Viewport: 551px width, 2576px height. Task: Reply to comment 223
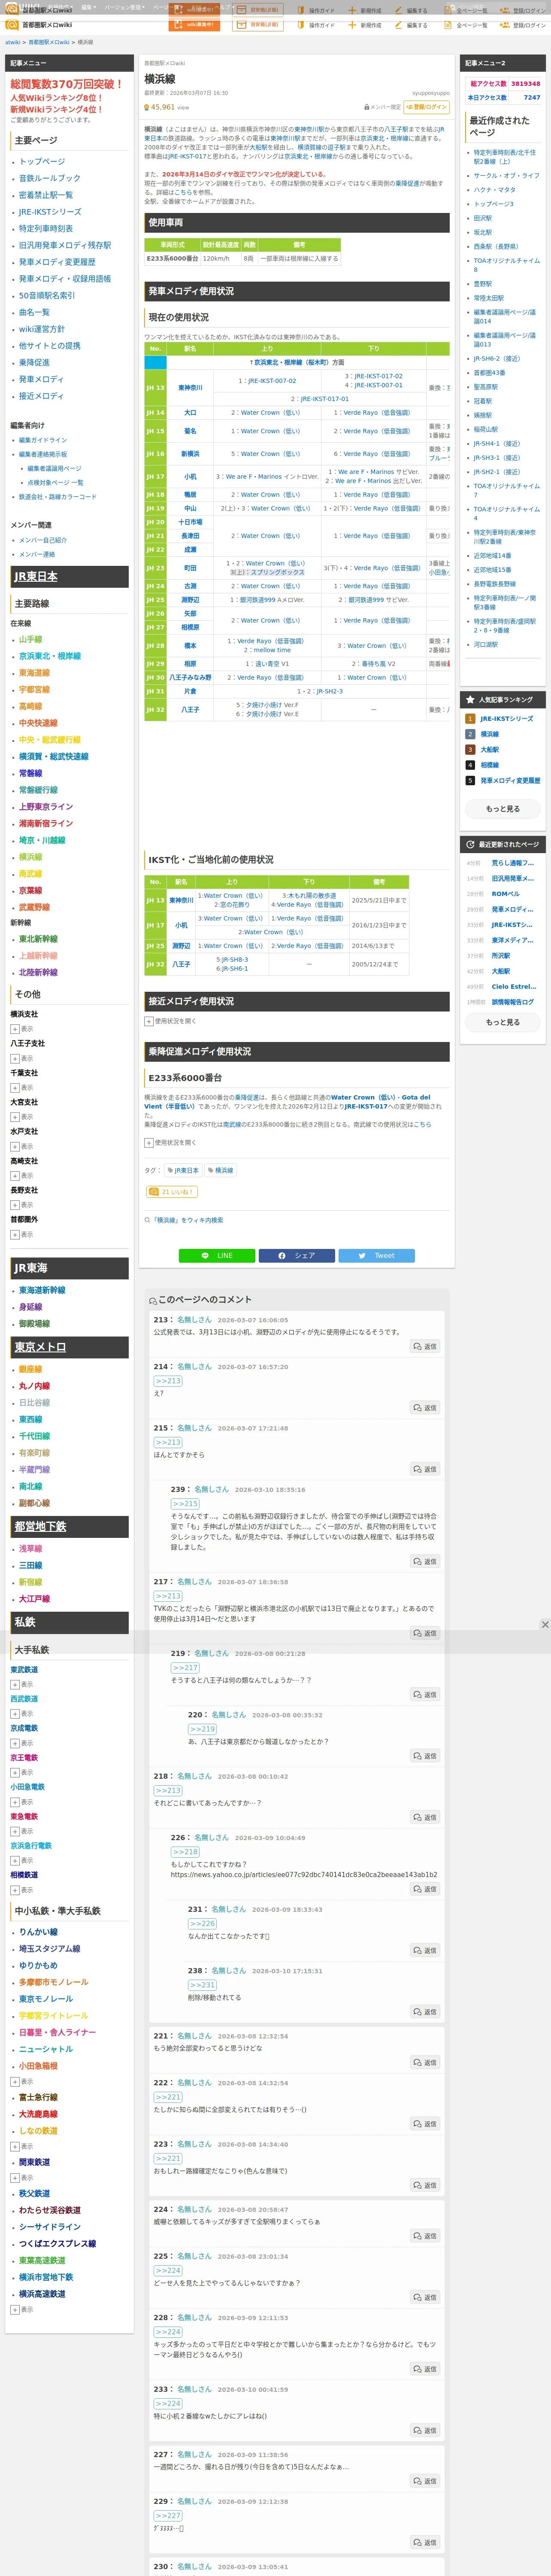click(x=425, y=2185)
